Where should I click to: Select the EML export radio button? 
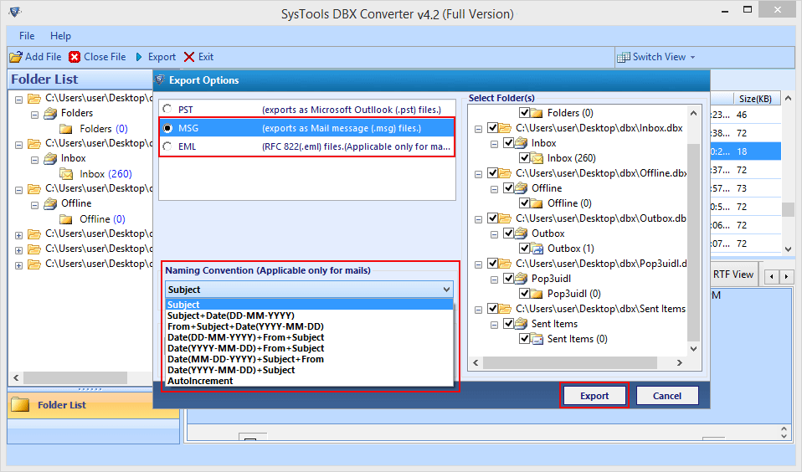[x=167, y=146]
